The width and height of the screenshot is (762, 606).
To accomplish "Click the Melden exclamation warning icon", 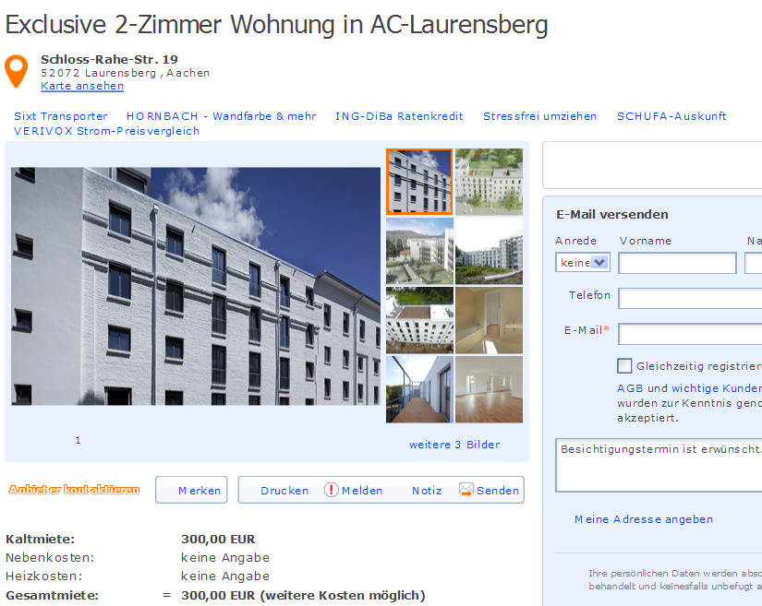I will coord(331,490).
